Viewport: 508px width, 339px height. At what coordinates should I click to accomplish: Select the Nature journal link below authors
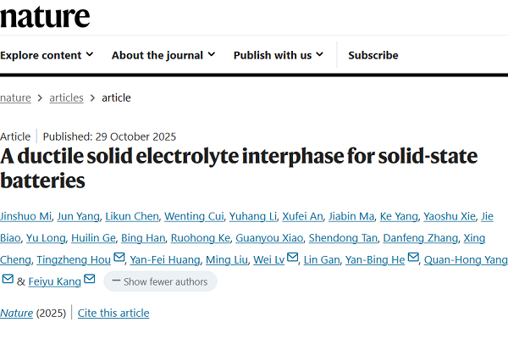coord(16,313)
